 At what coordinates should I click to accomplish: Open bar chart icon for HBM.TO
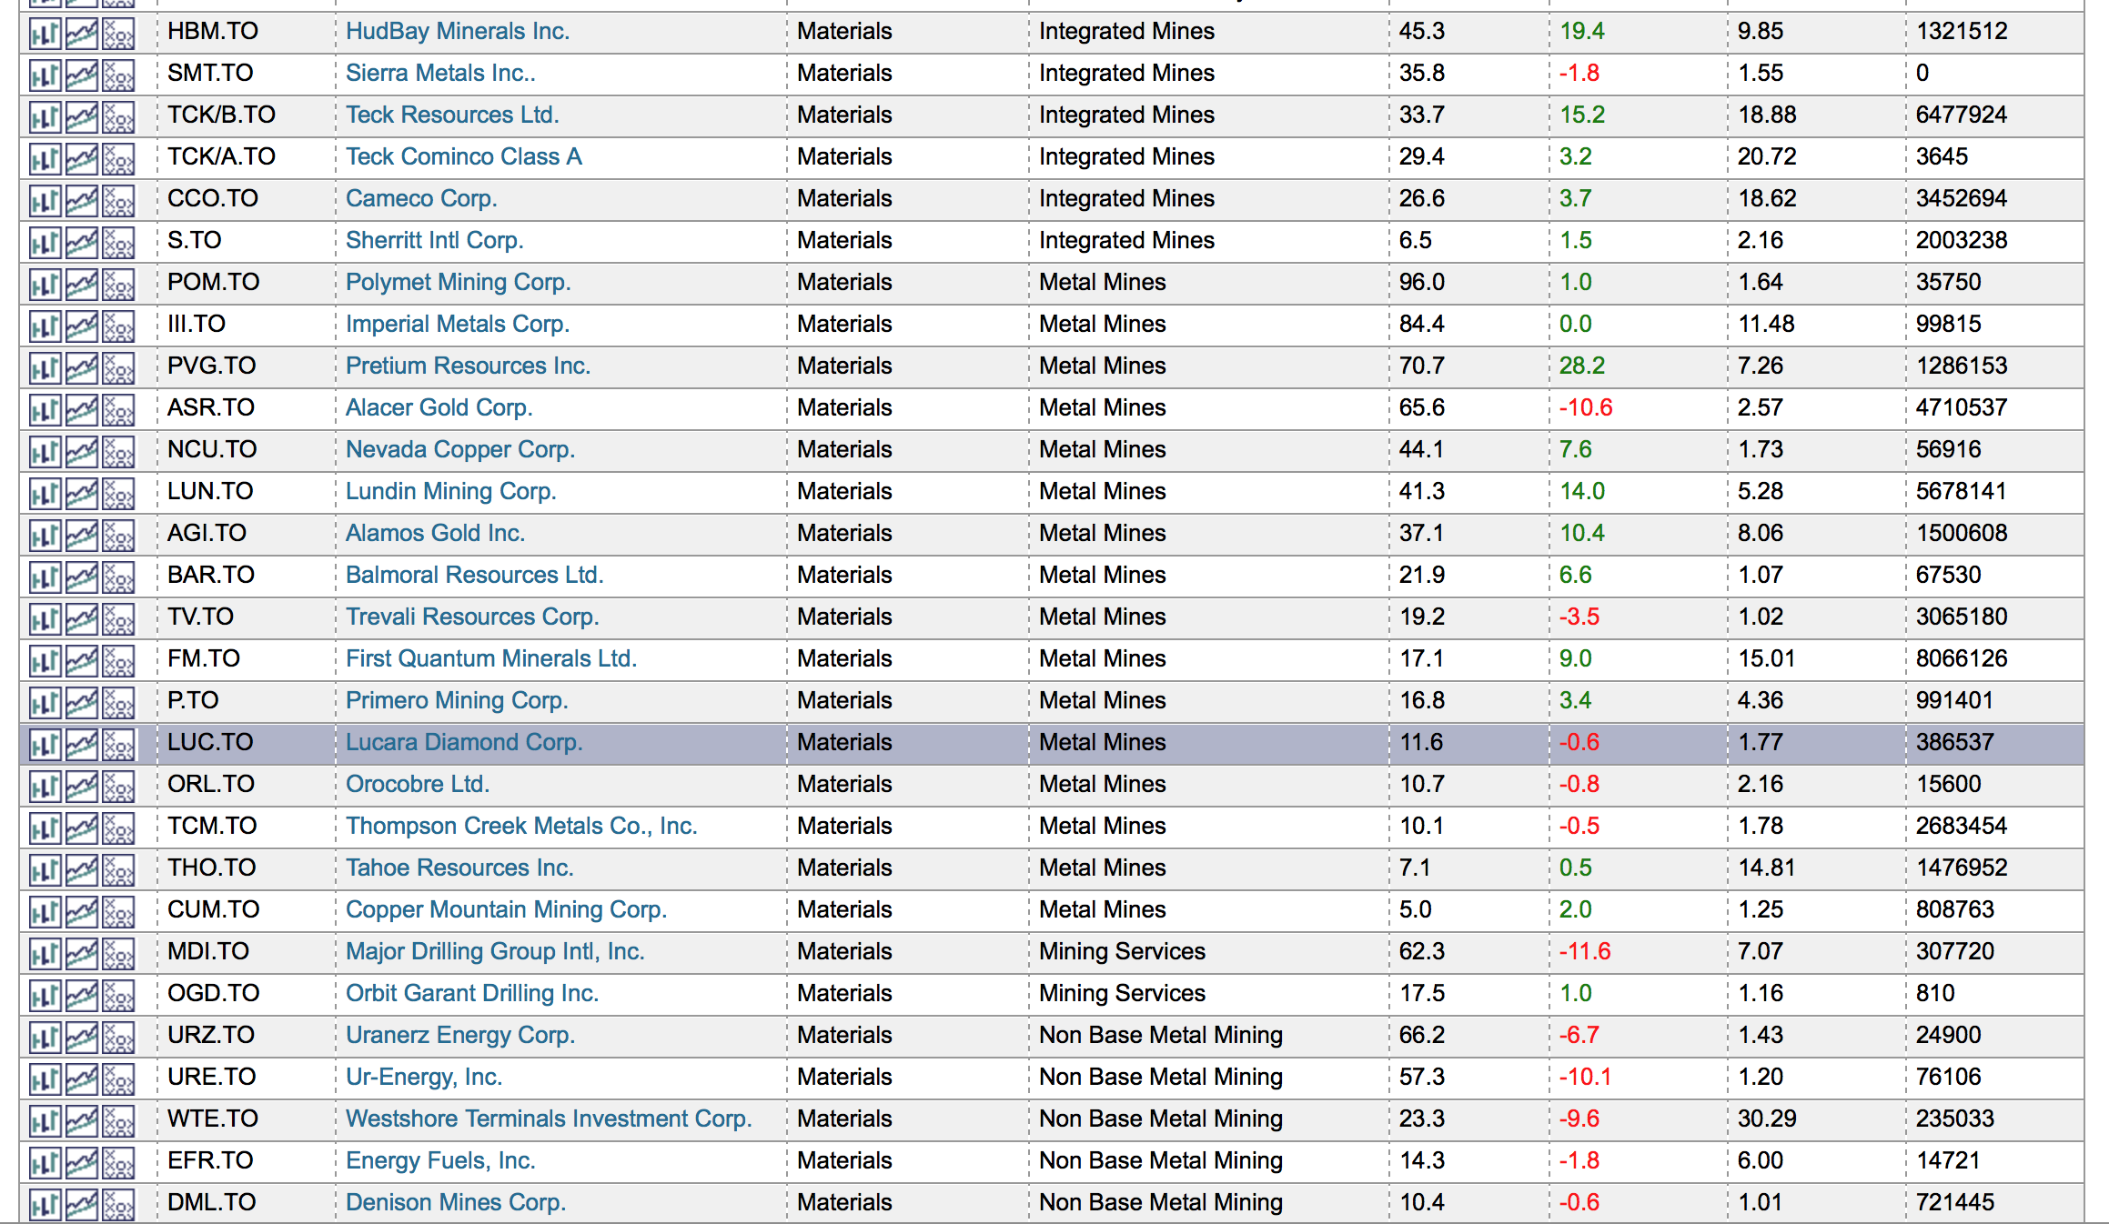tap(45, 34)
